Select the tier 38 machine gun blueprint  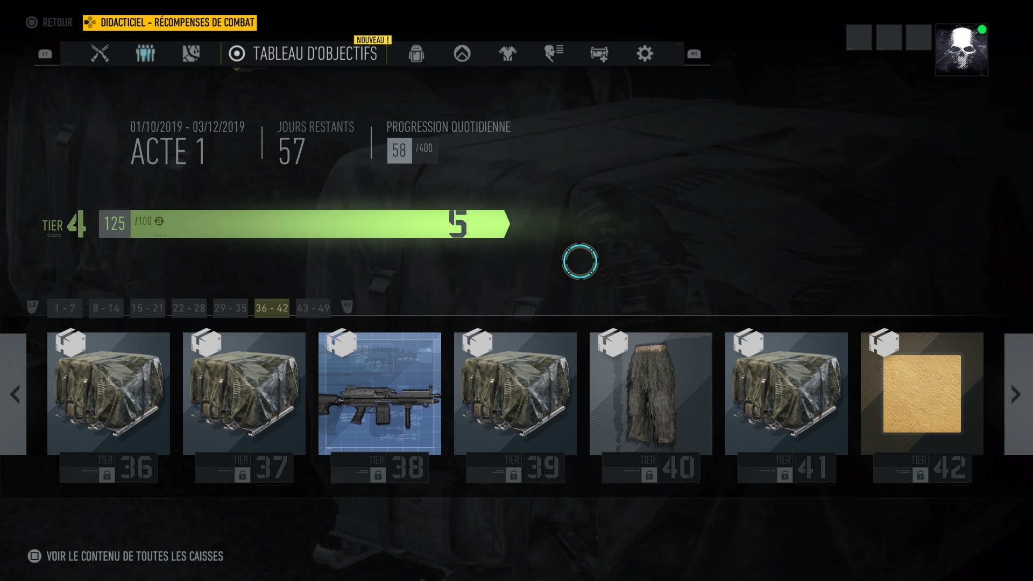coord(380,394)
